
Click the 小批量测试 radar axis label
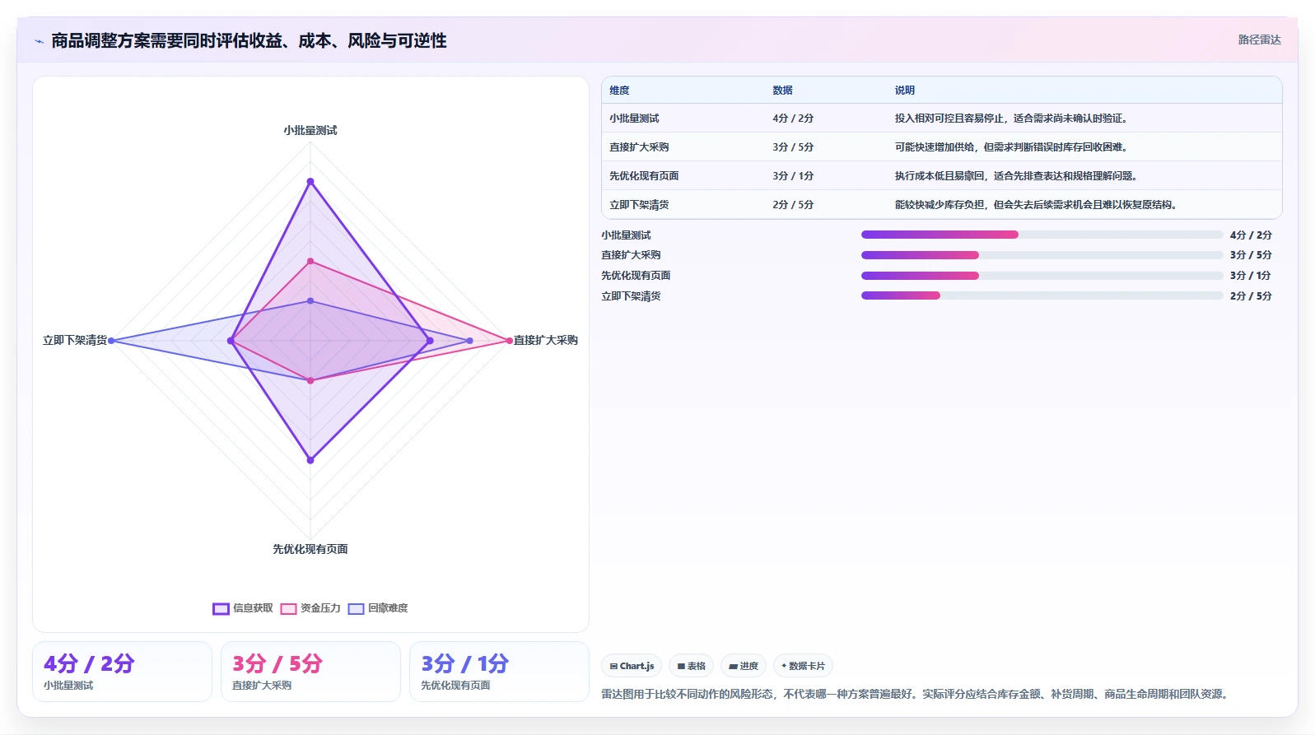click(x=310, y=130)
